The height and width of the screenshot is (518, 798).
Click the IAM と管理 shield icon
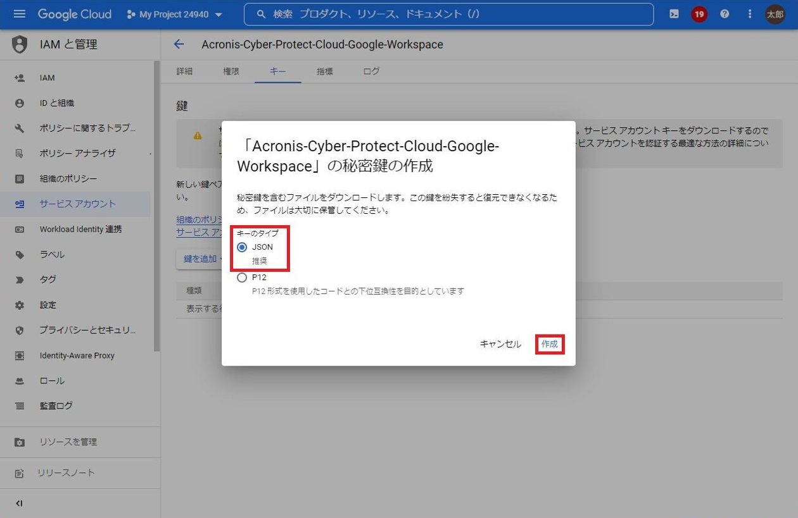tap(20, 44)
